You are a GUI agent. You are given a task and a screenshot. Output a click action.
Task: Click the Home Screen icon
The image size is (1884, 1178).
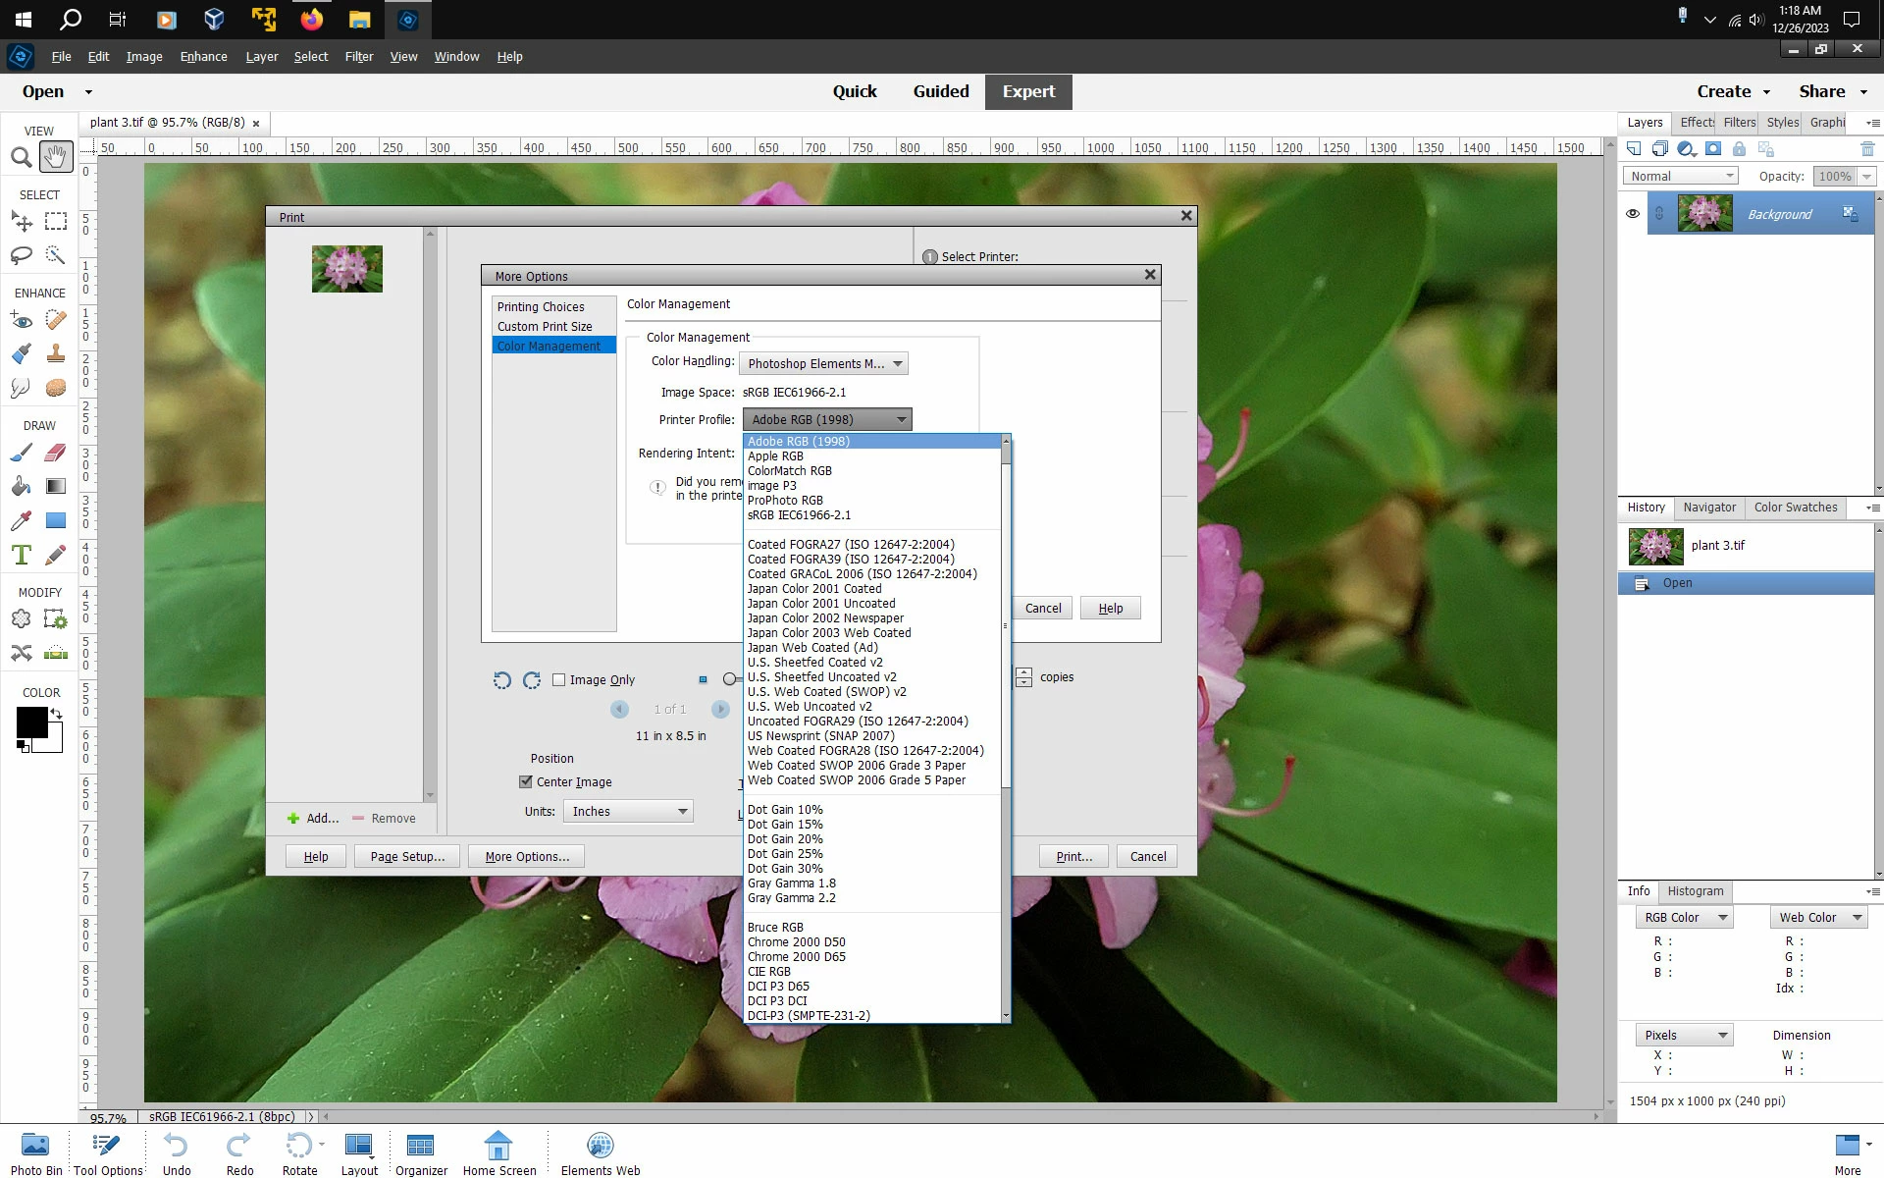[x=498, y=1153]
